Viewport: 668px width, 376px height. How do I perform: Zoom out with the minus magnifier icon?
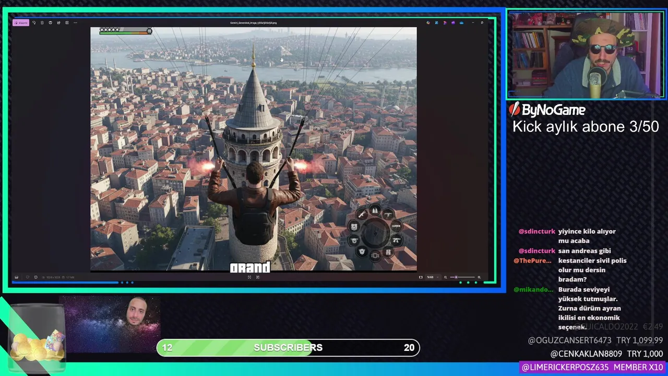point(445,277)
